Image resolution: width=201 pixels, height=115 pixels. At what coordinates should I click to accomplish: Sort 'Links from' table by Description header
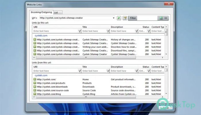tap(124, 67)
